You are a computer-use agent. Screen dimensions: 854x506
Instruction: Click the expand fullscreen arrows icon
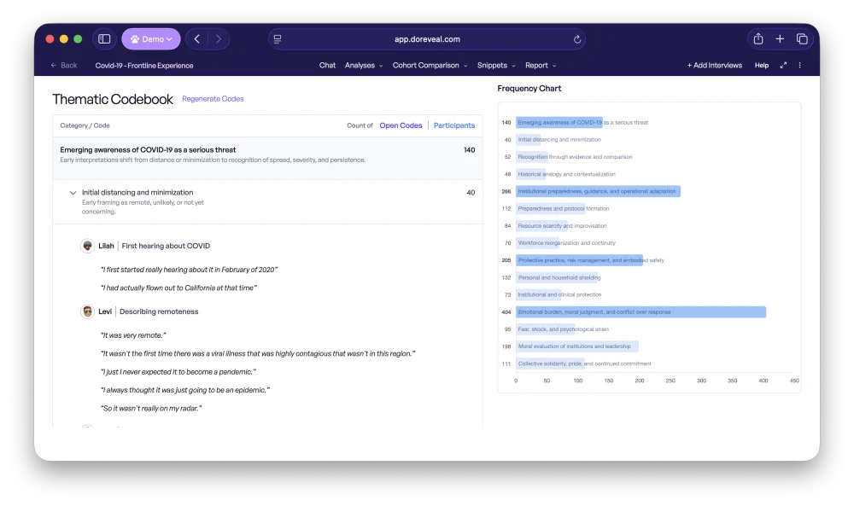tap(783, 66)
